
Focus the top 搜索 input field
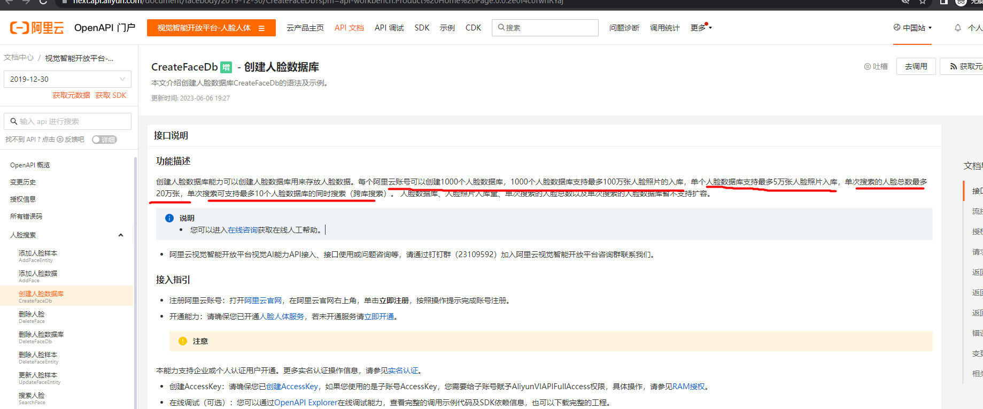click(545, 28)
